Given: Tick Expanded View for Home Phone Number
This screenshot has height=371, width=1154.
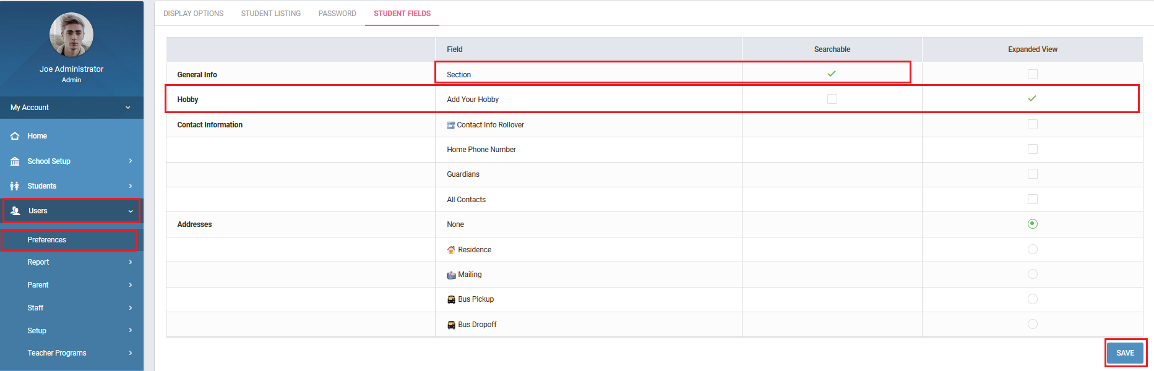Looking at the screenshot, I should click(x=1033, y=149).
